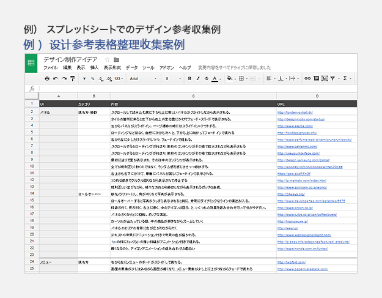Screen dimensions: 382x298
Task: Open the URL link in row 24
Action: tap(292, 262)
